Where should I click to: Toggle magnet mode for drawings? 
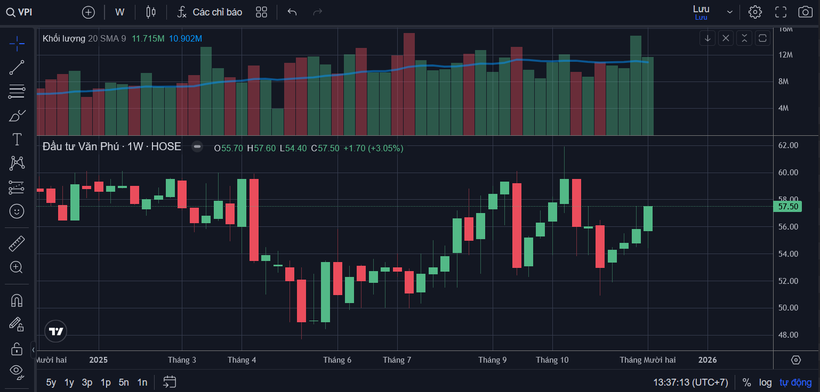(17, 301)
